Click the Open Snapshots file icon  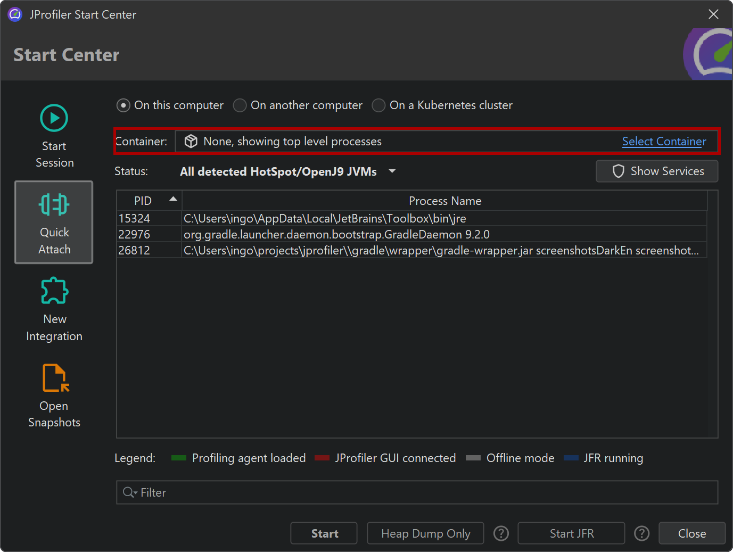(x=55, y=377)
